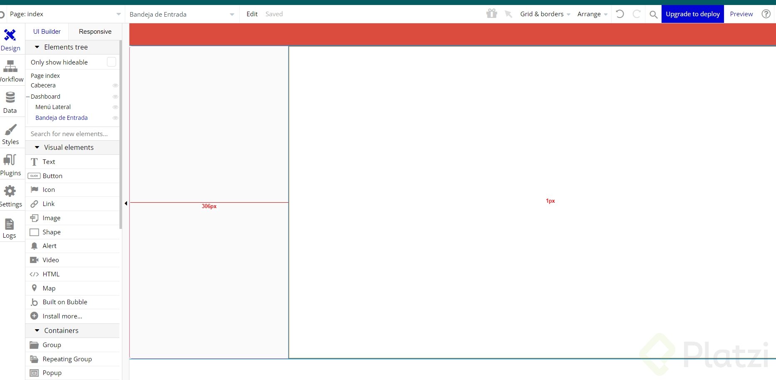The image size is (776, 380).
Task: Select the Link element
Action: pos(73,204)
